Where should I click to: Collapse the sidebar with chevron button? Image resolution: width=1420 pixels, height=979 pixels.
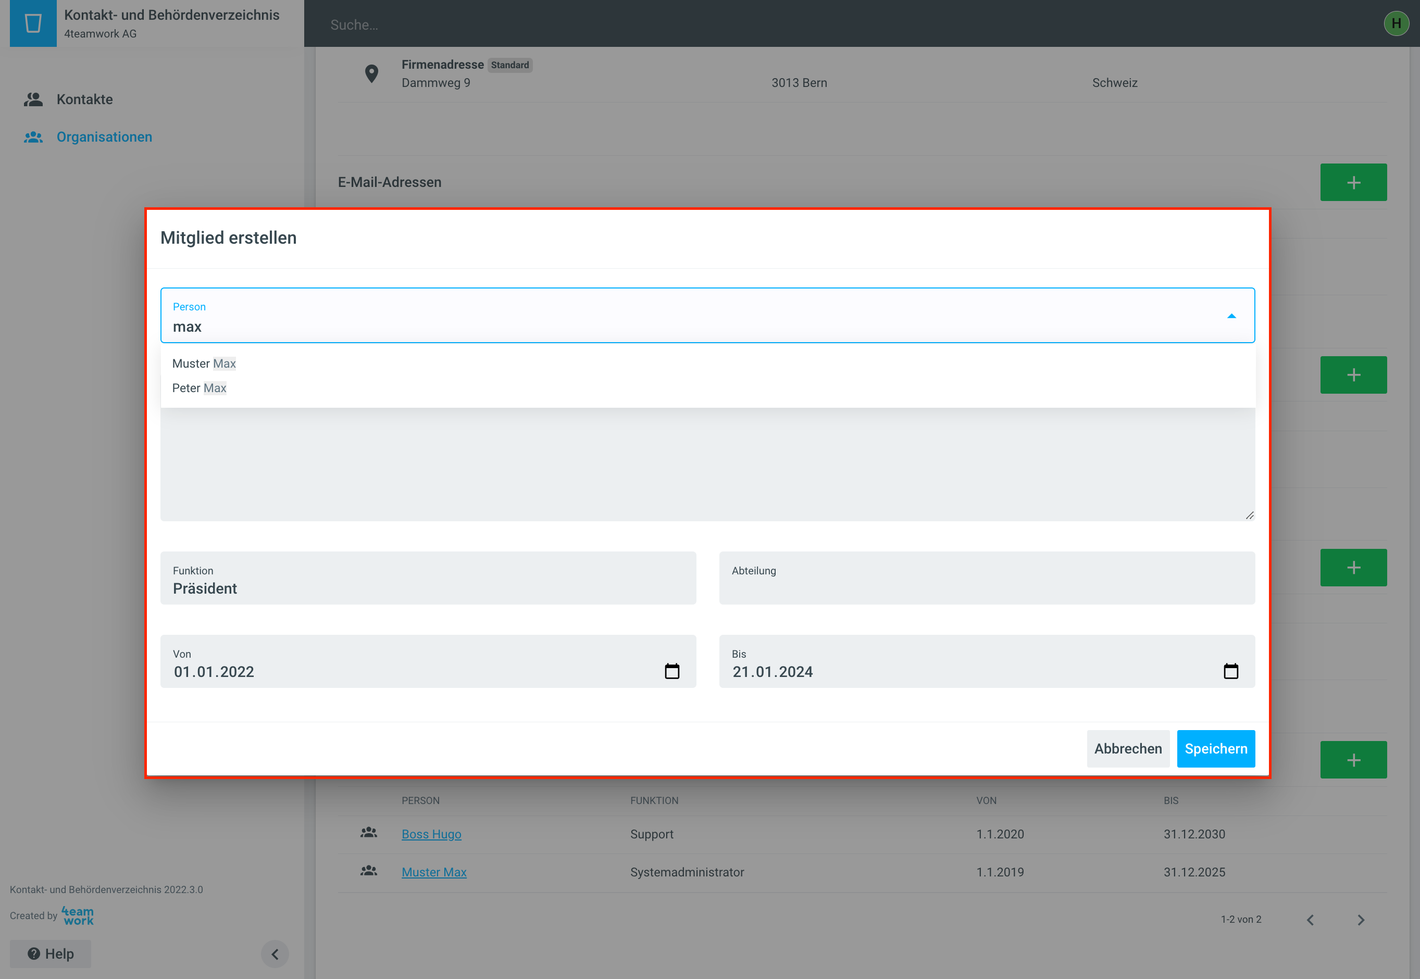tap(275, 954)
